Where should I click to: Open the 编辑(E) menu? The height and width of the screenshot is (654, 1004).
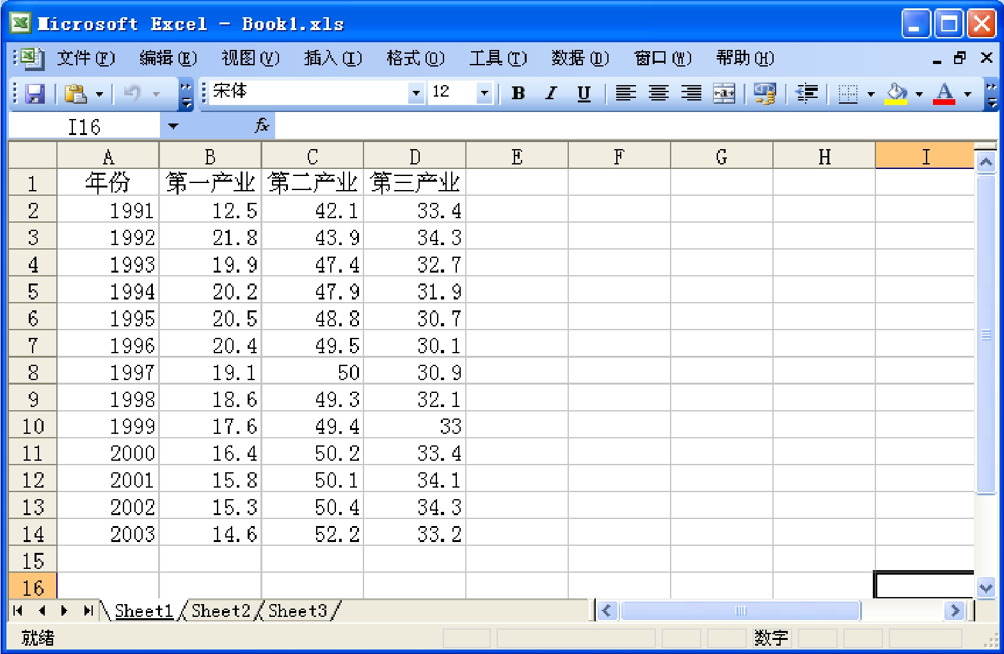coord(168,58)
